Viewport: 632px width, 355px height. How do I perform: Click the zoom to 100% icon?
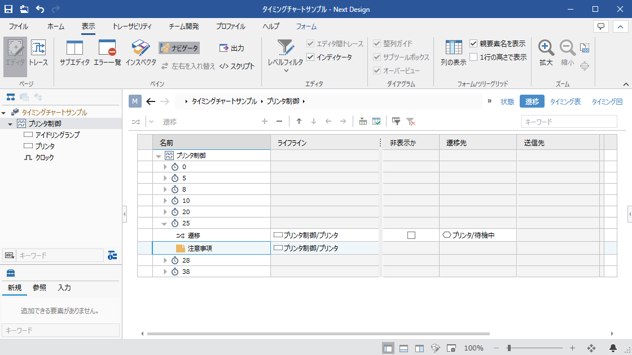(585, 48)
